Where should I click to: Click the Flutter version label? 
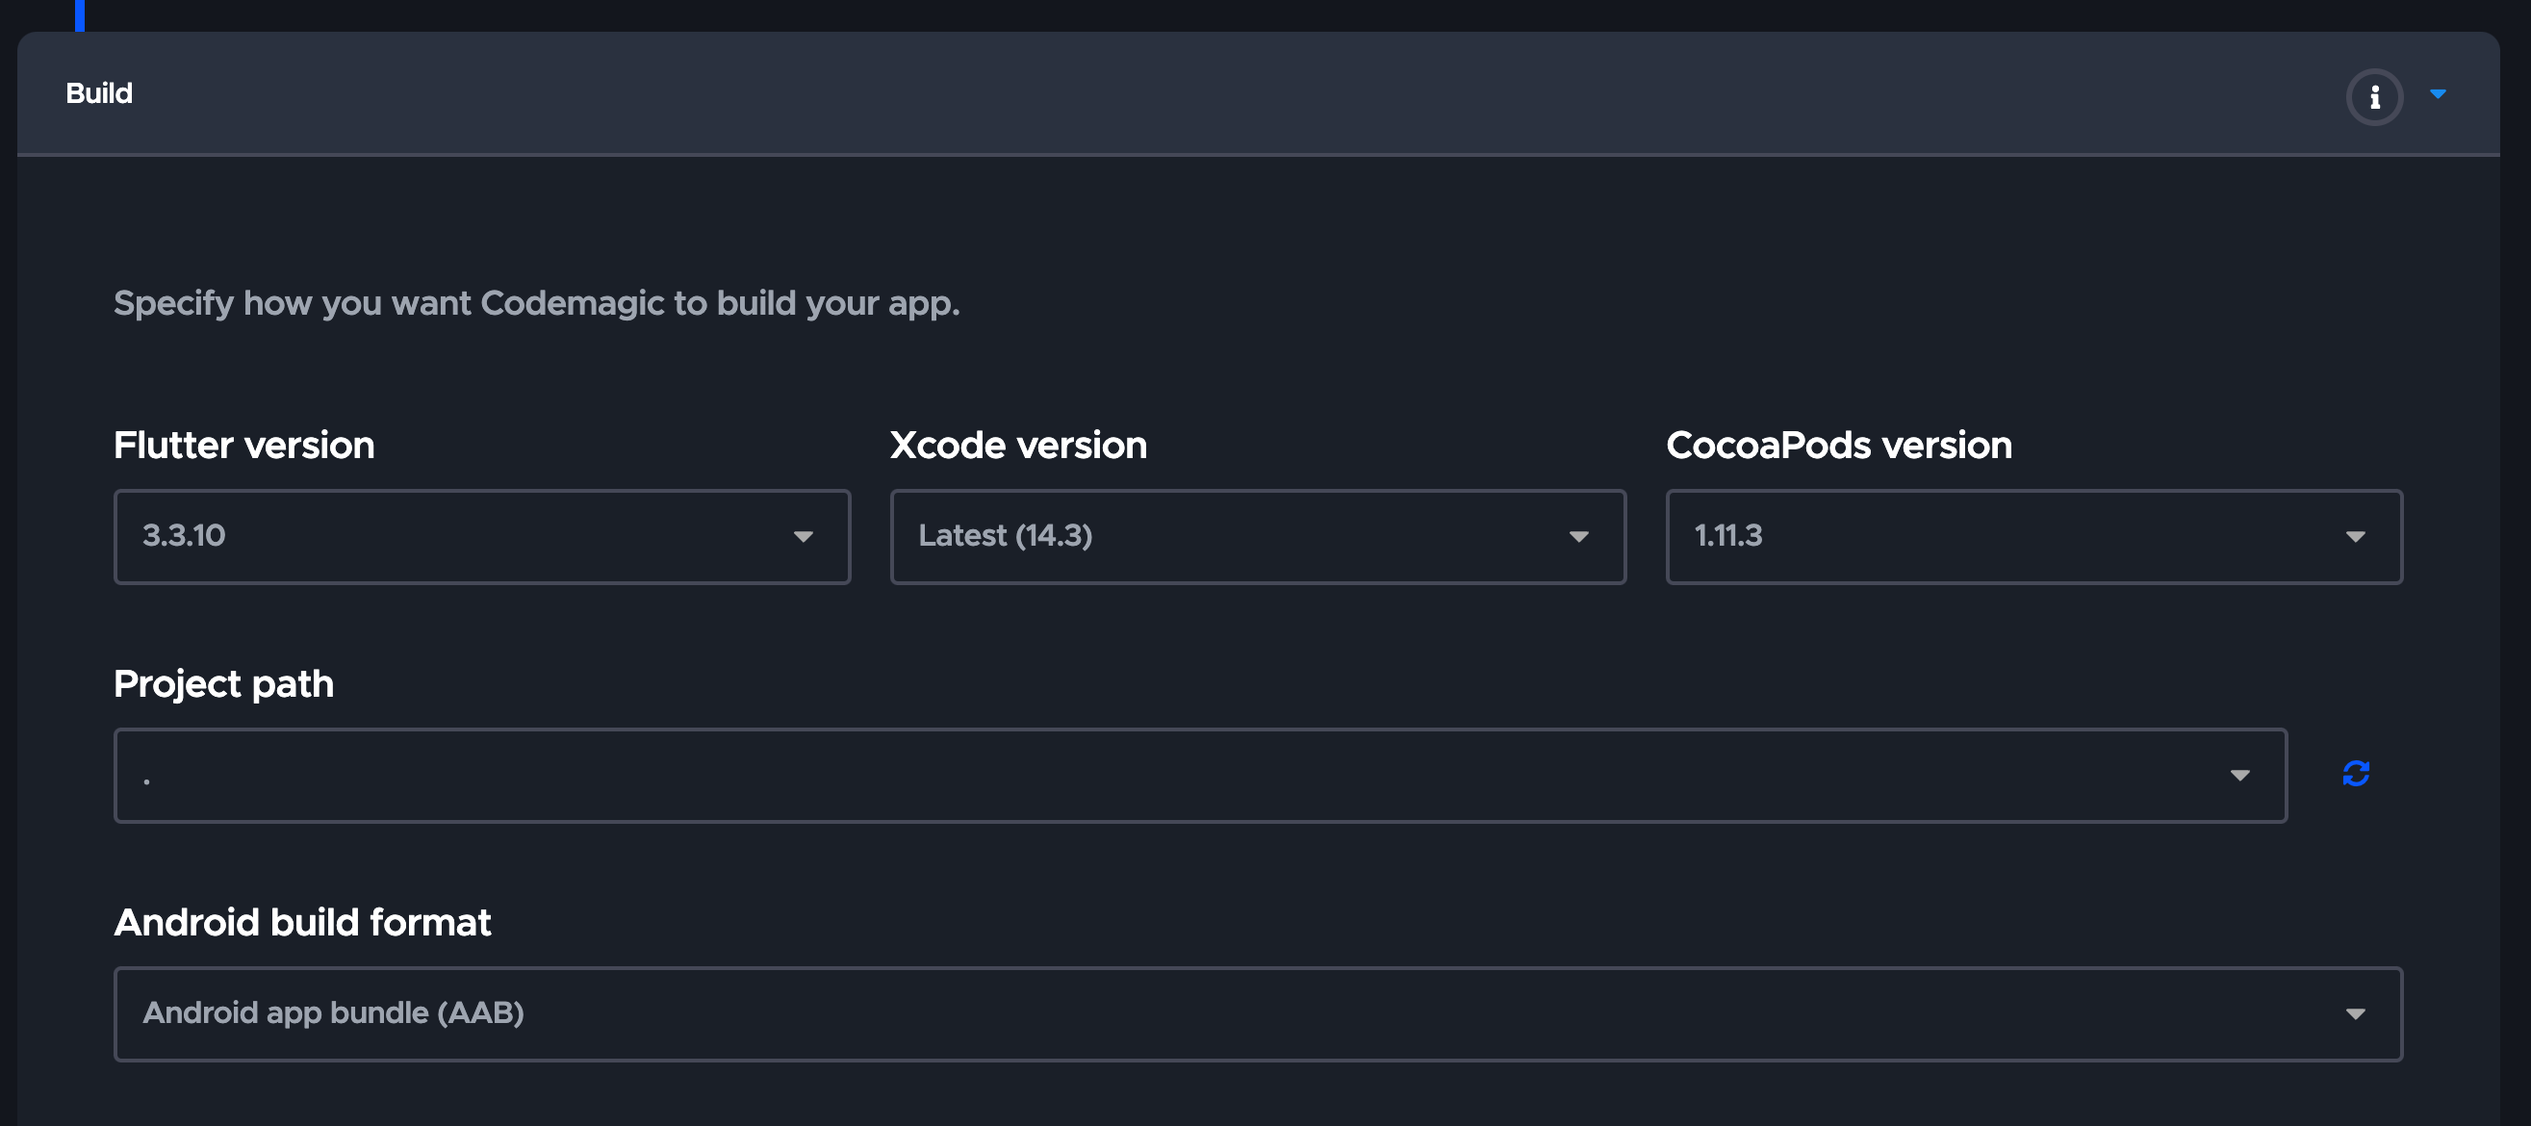pyautogui.click(x=243, y=445)
